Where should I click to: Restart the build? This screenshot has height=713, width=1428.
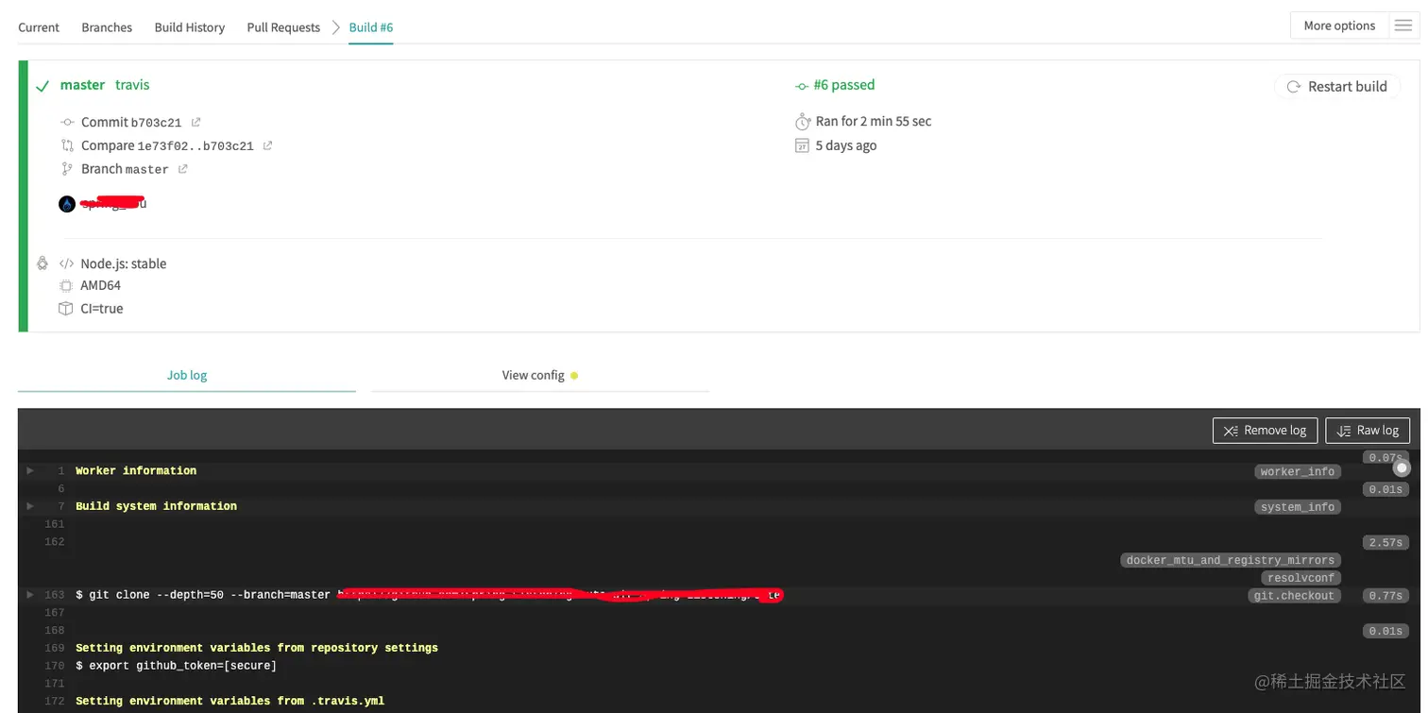point(1336,86)
